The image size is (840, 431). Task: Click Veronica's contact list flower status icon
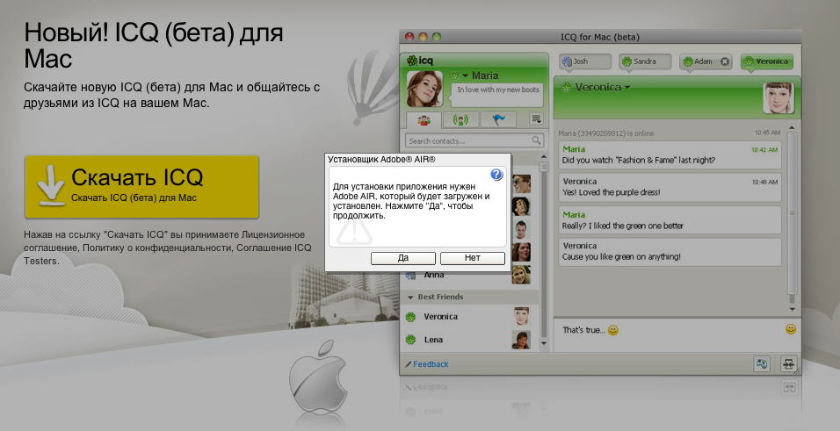pyautogui.click(x=411, y=316)
